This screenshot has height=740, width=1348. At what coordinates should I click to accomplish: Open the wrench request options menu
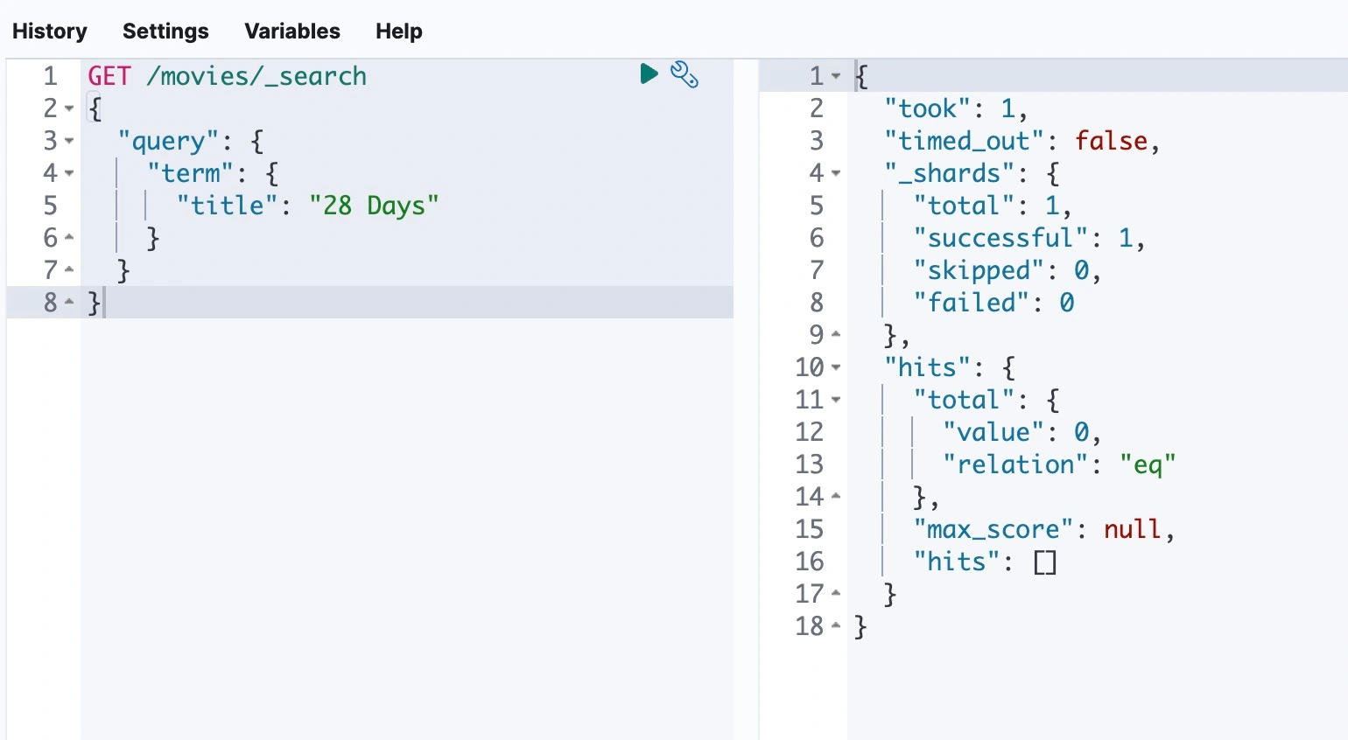tap(684, 75)
